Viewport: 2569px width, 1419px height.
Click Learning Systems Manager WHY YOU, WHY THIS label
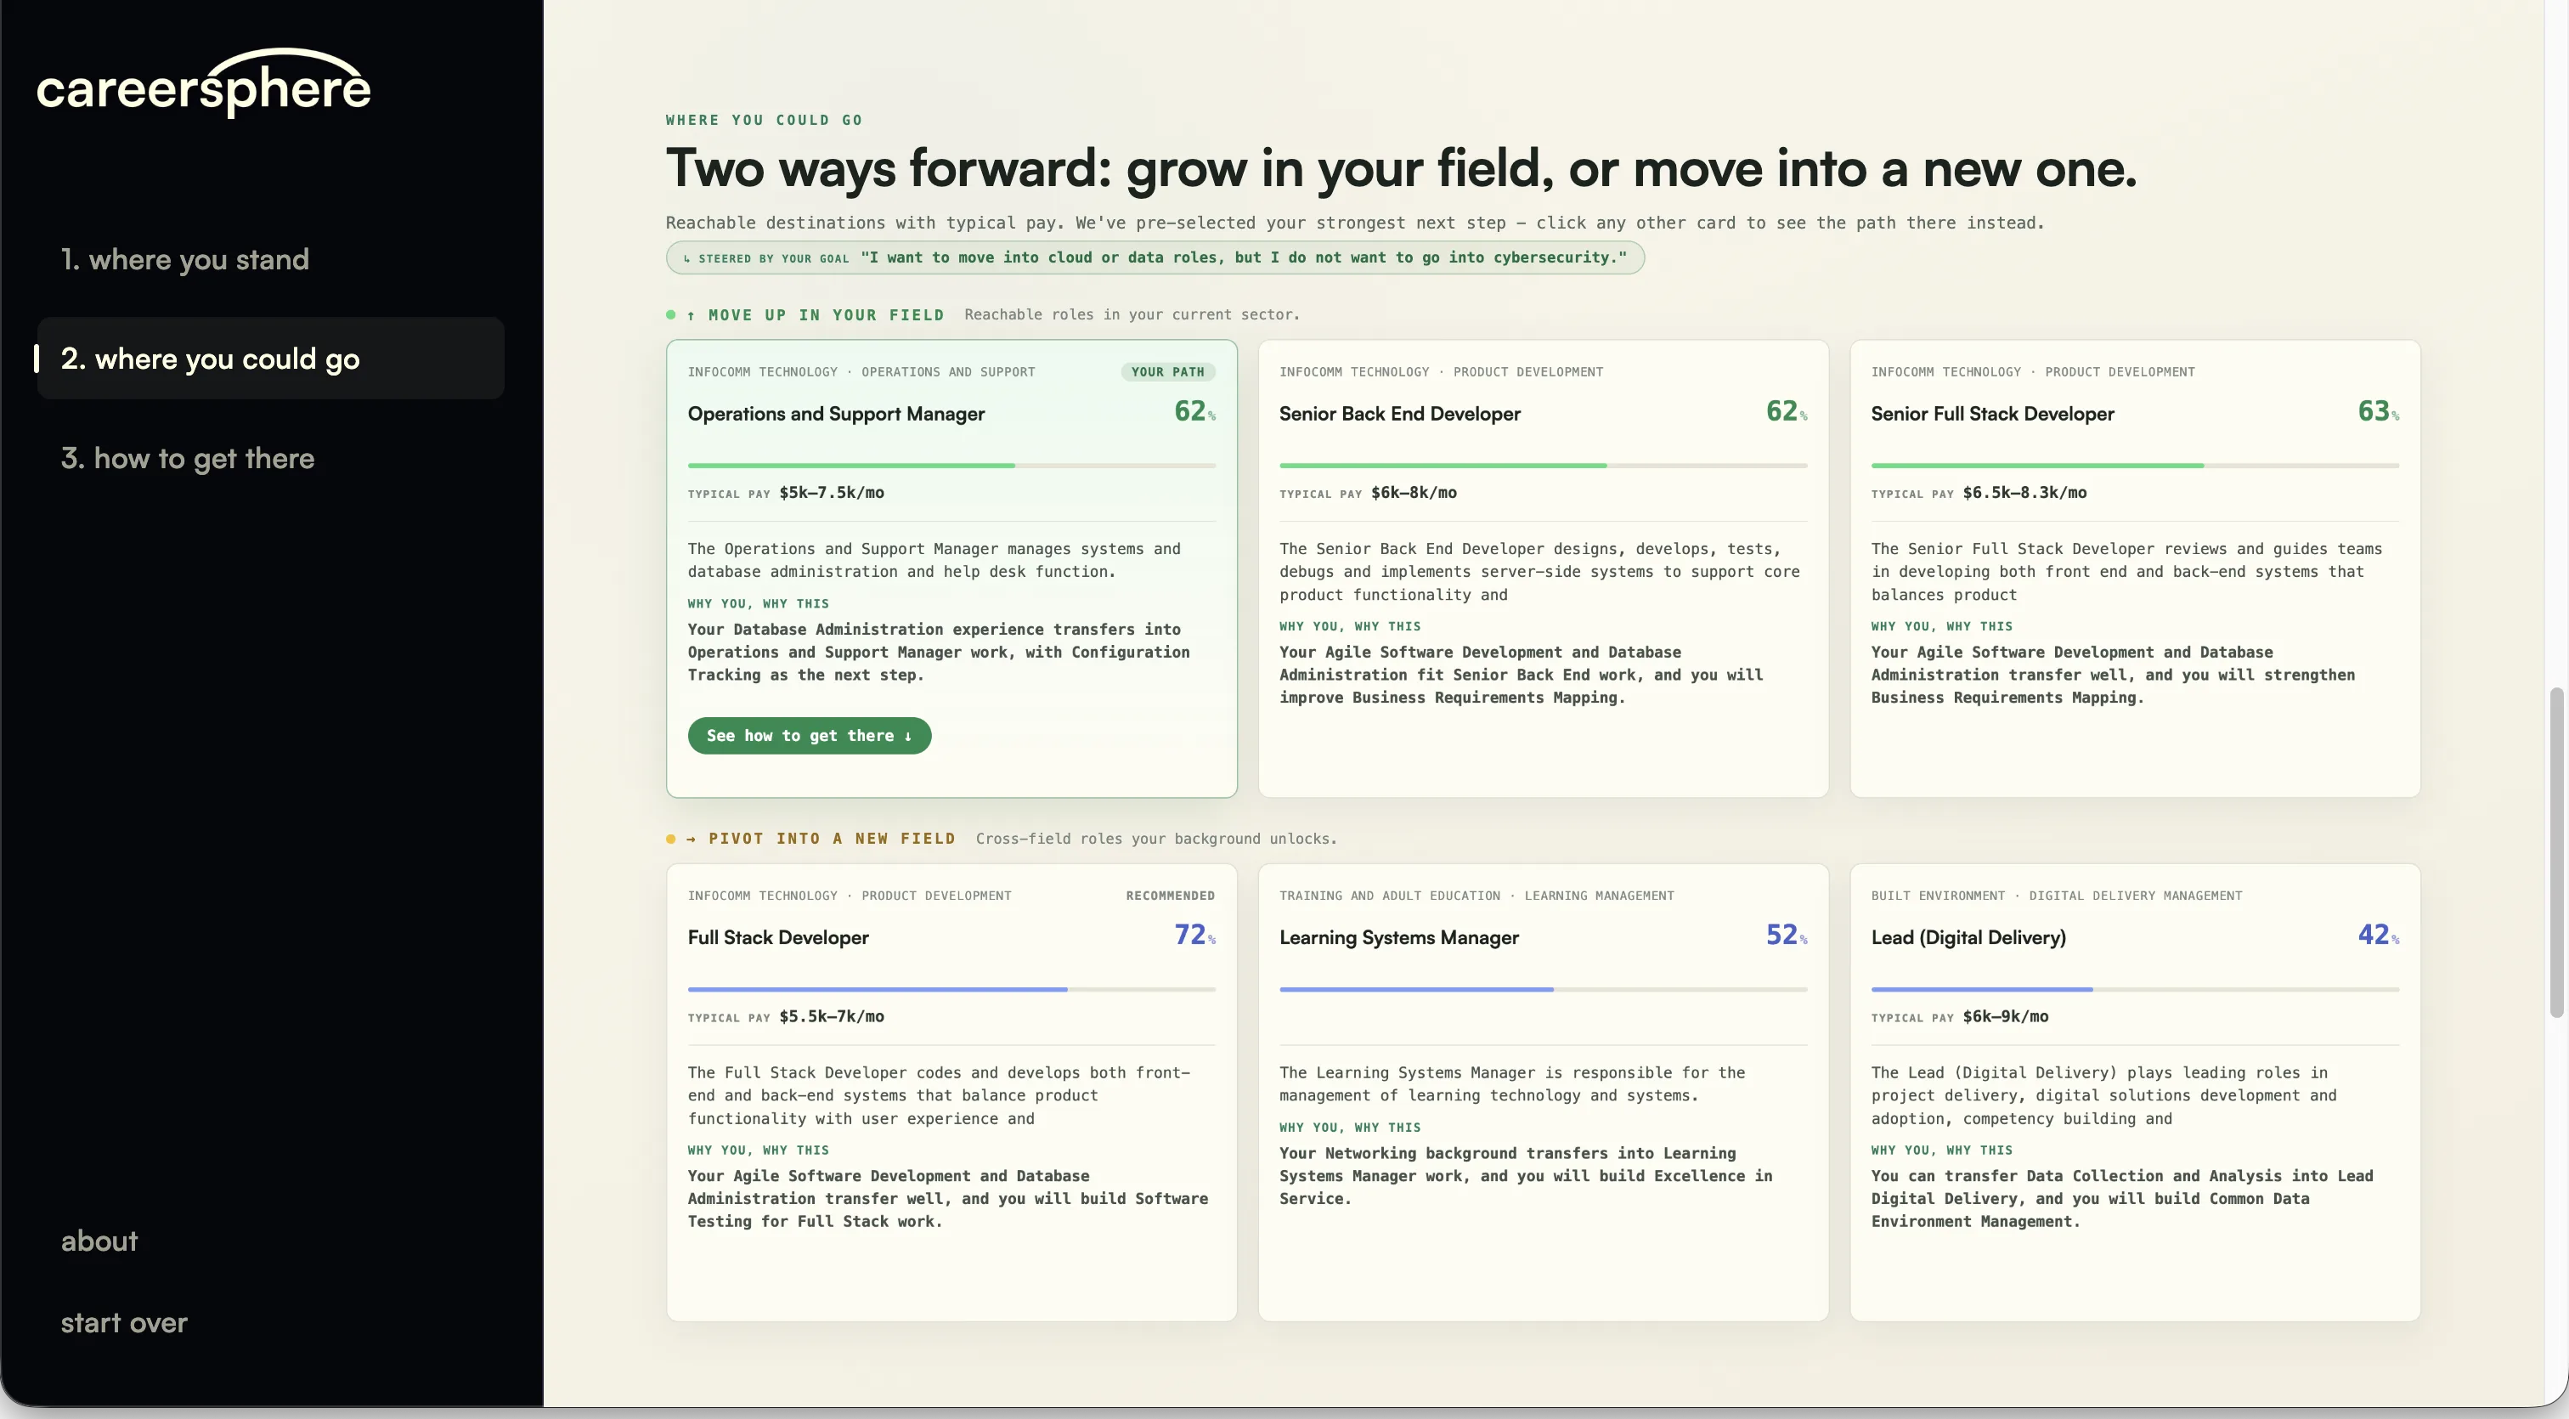[x=1349, y=1127]
